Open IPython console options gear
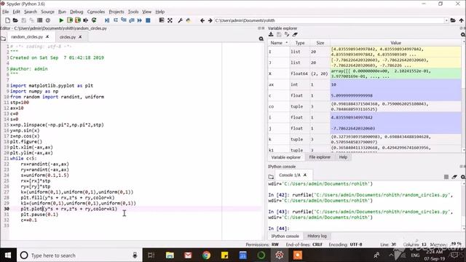The height and width of the screenshot is (262, 466). (463, 177)
